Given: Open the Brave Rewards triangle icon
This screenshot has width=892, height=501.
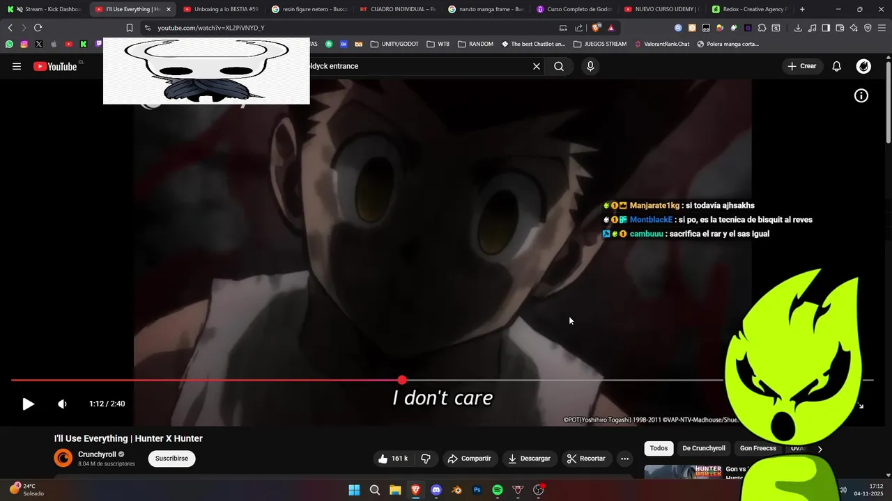Looking at the screenshot, I should click(610, 28).
